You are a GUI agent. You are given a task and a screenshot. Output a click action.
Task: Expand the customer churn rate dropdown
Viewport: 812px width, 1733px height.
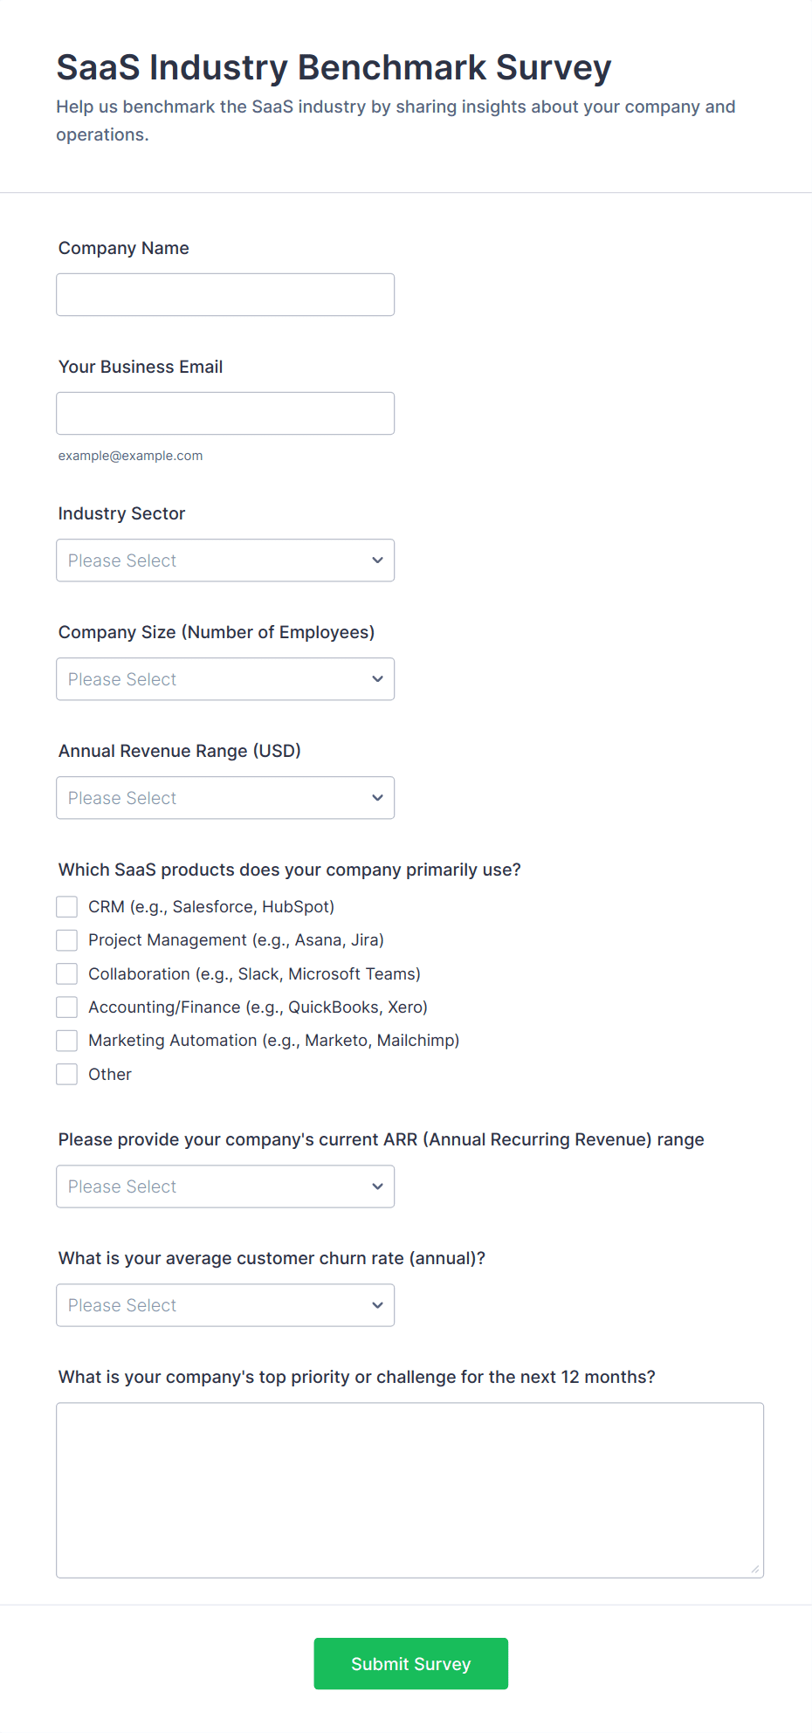pos(225,1306)
